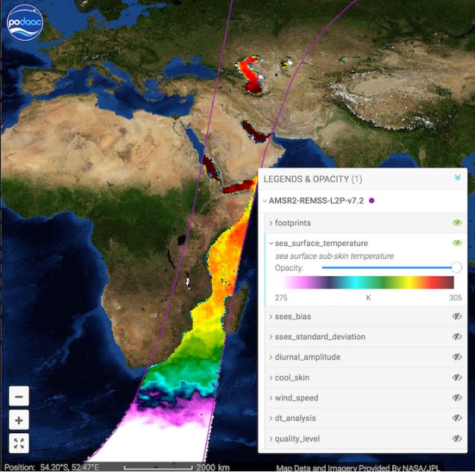Expand the footprints row
This screenshot has width=475, height=472.
pyautogui.click(x=271, y=223)
